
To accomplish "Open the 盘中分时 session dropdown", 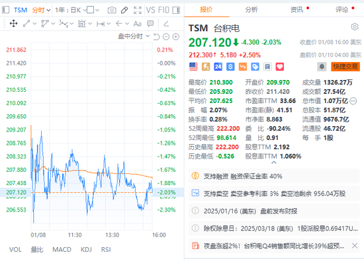I will tap(134, 36).
